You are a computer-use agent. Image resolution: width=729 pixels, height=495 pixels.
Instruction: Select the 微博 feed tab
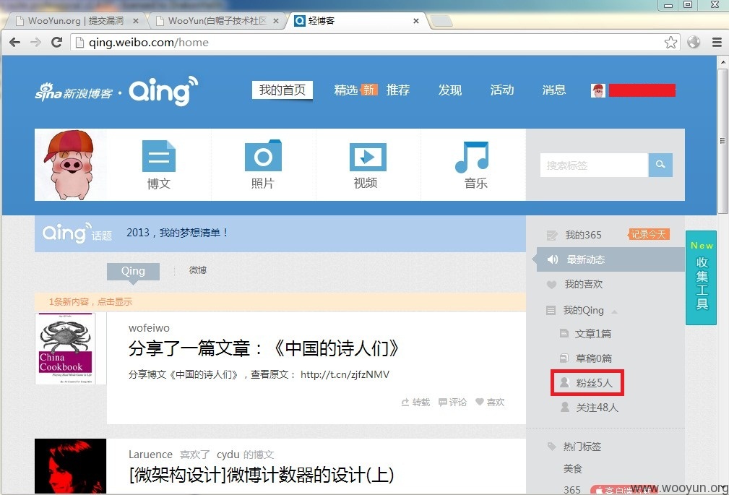click(x=197, y=270)
